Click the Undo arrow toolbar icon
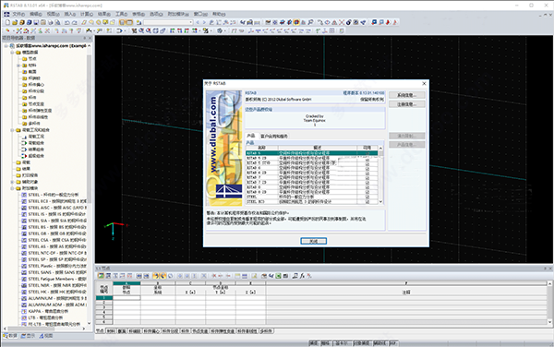 (x=66, y=22)
